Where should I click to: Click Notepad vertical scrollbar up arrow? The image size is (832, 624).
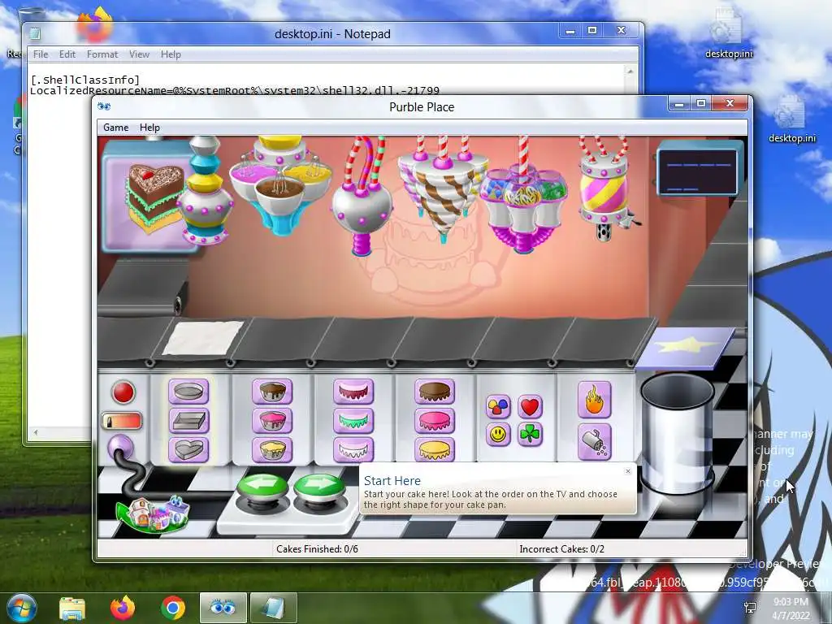click(x=630, y=71)
